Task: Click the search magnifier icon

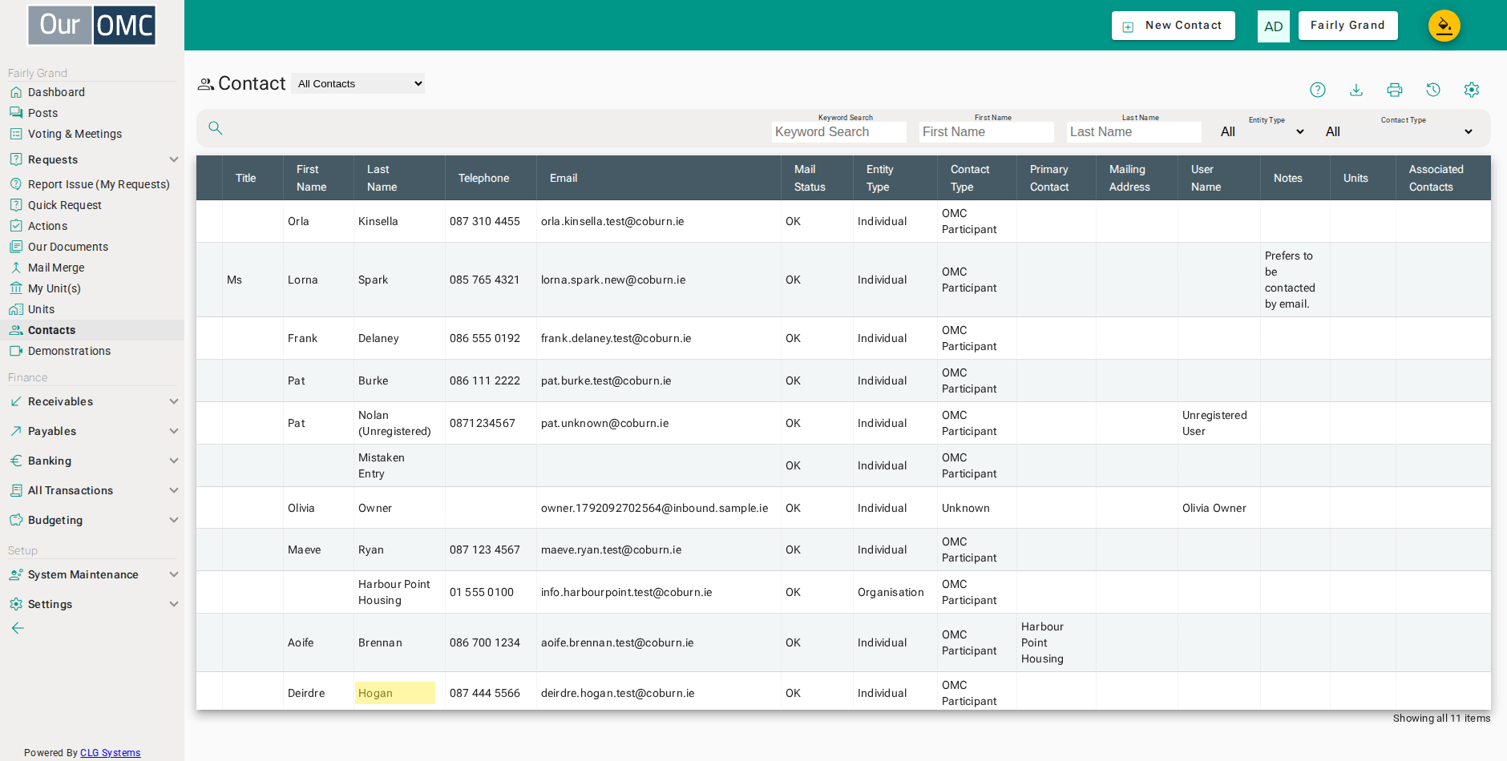Action: point(216,128)
